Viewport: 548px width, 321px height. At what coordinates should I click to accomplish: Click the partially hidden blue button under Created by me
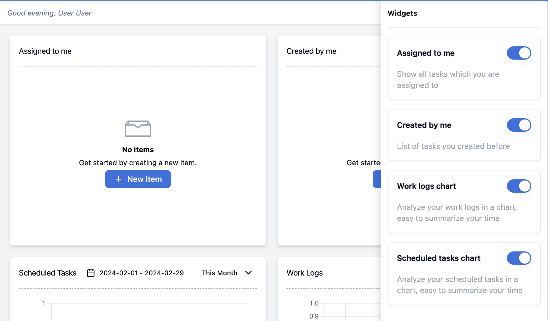(377, 179)
